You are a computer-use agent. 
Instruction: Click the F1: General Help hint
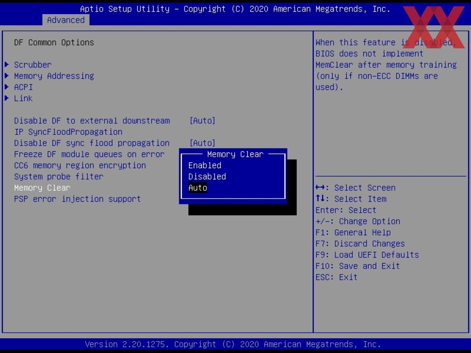(353, 233)
